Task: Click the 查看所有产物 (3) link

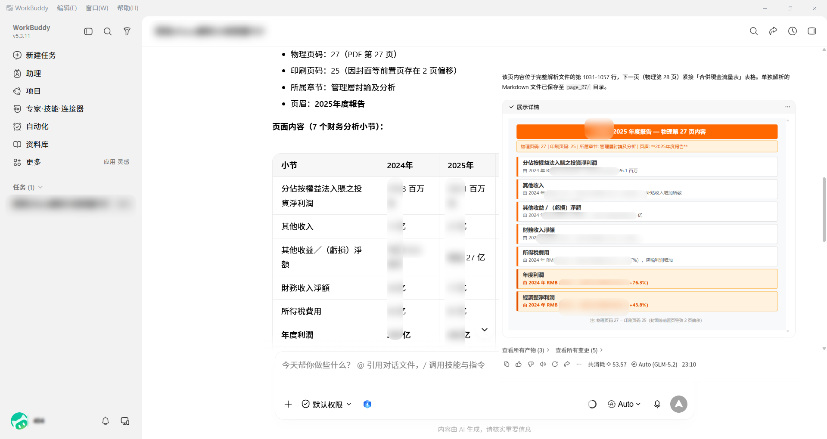Action: [x=525, y=350]
